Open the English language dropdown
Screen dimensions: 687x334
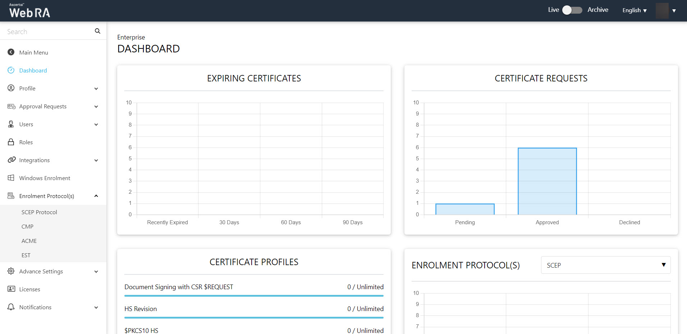pos(635,10)
